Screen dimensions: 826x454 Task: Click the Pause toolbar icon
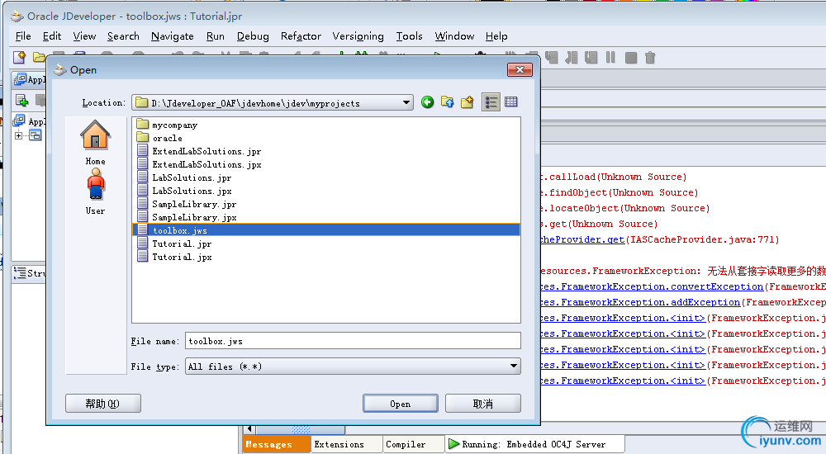tap(610, 58)
